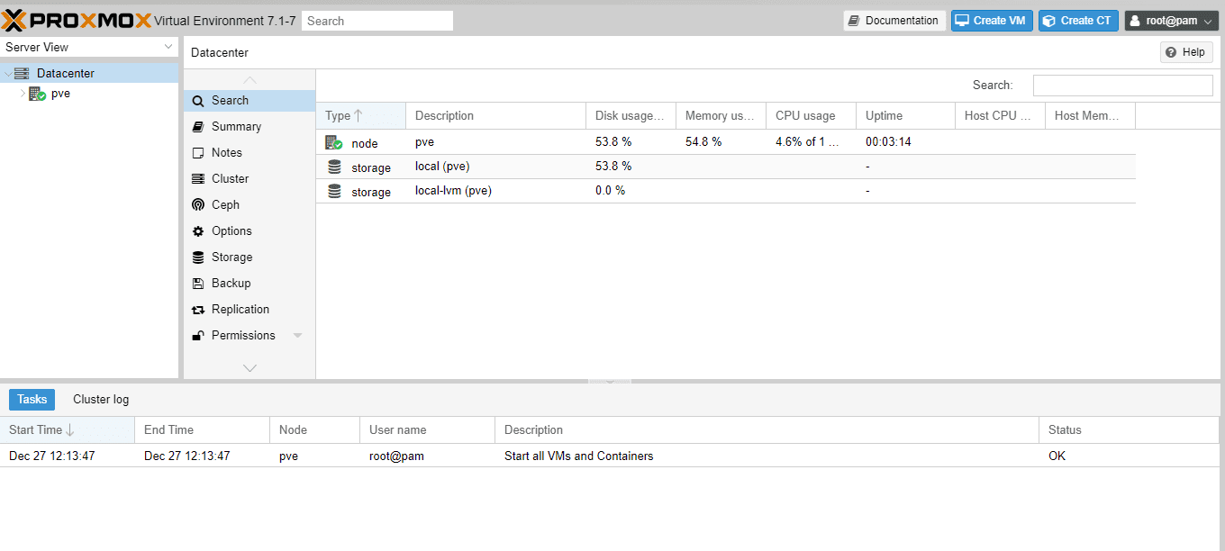This screenshot has width=1225, height=551.
Task: Open the Replication menu item
Action: [250, 310]
